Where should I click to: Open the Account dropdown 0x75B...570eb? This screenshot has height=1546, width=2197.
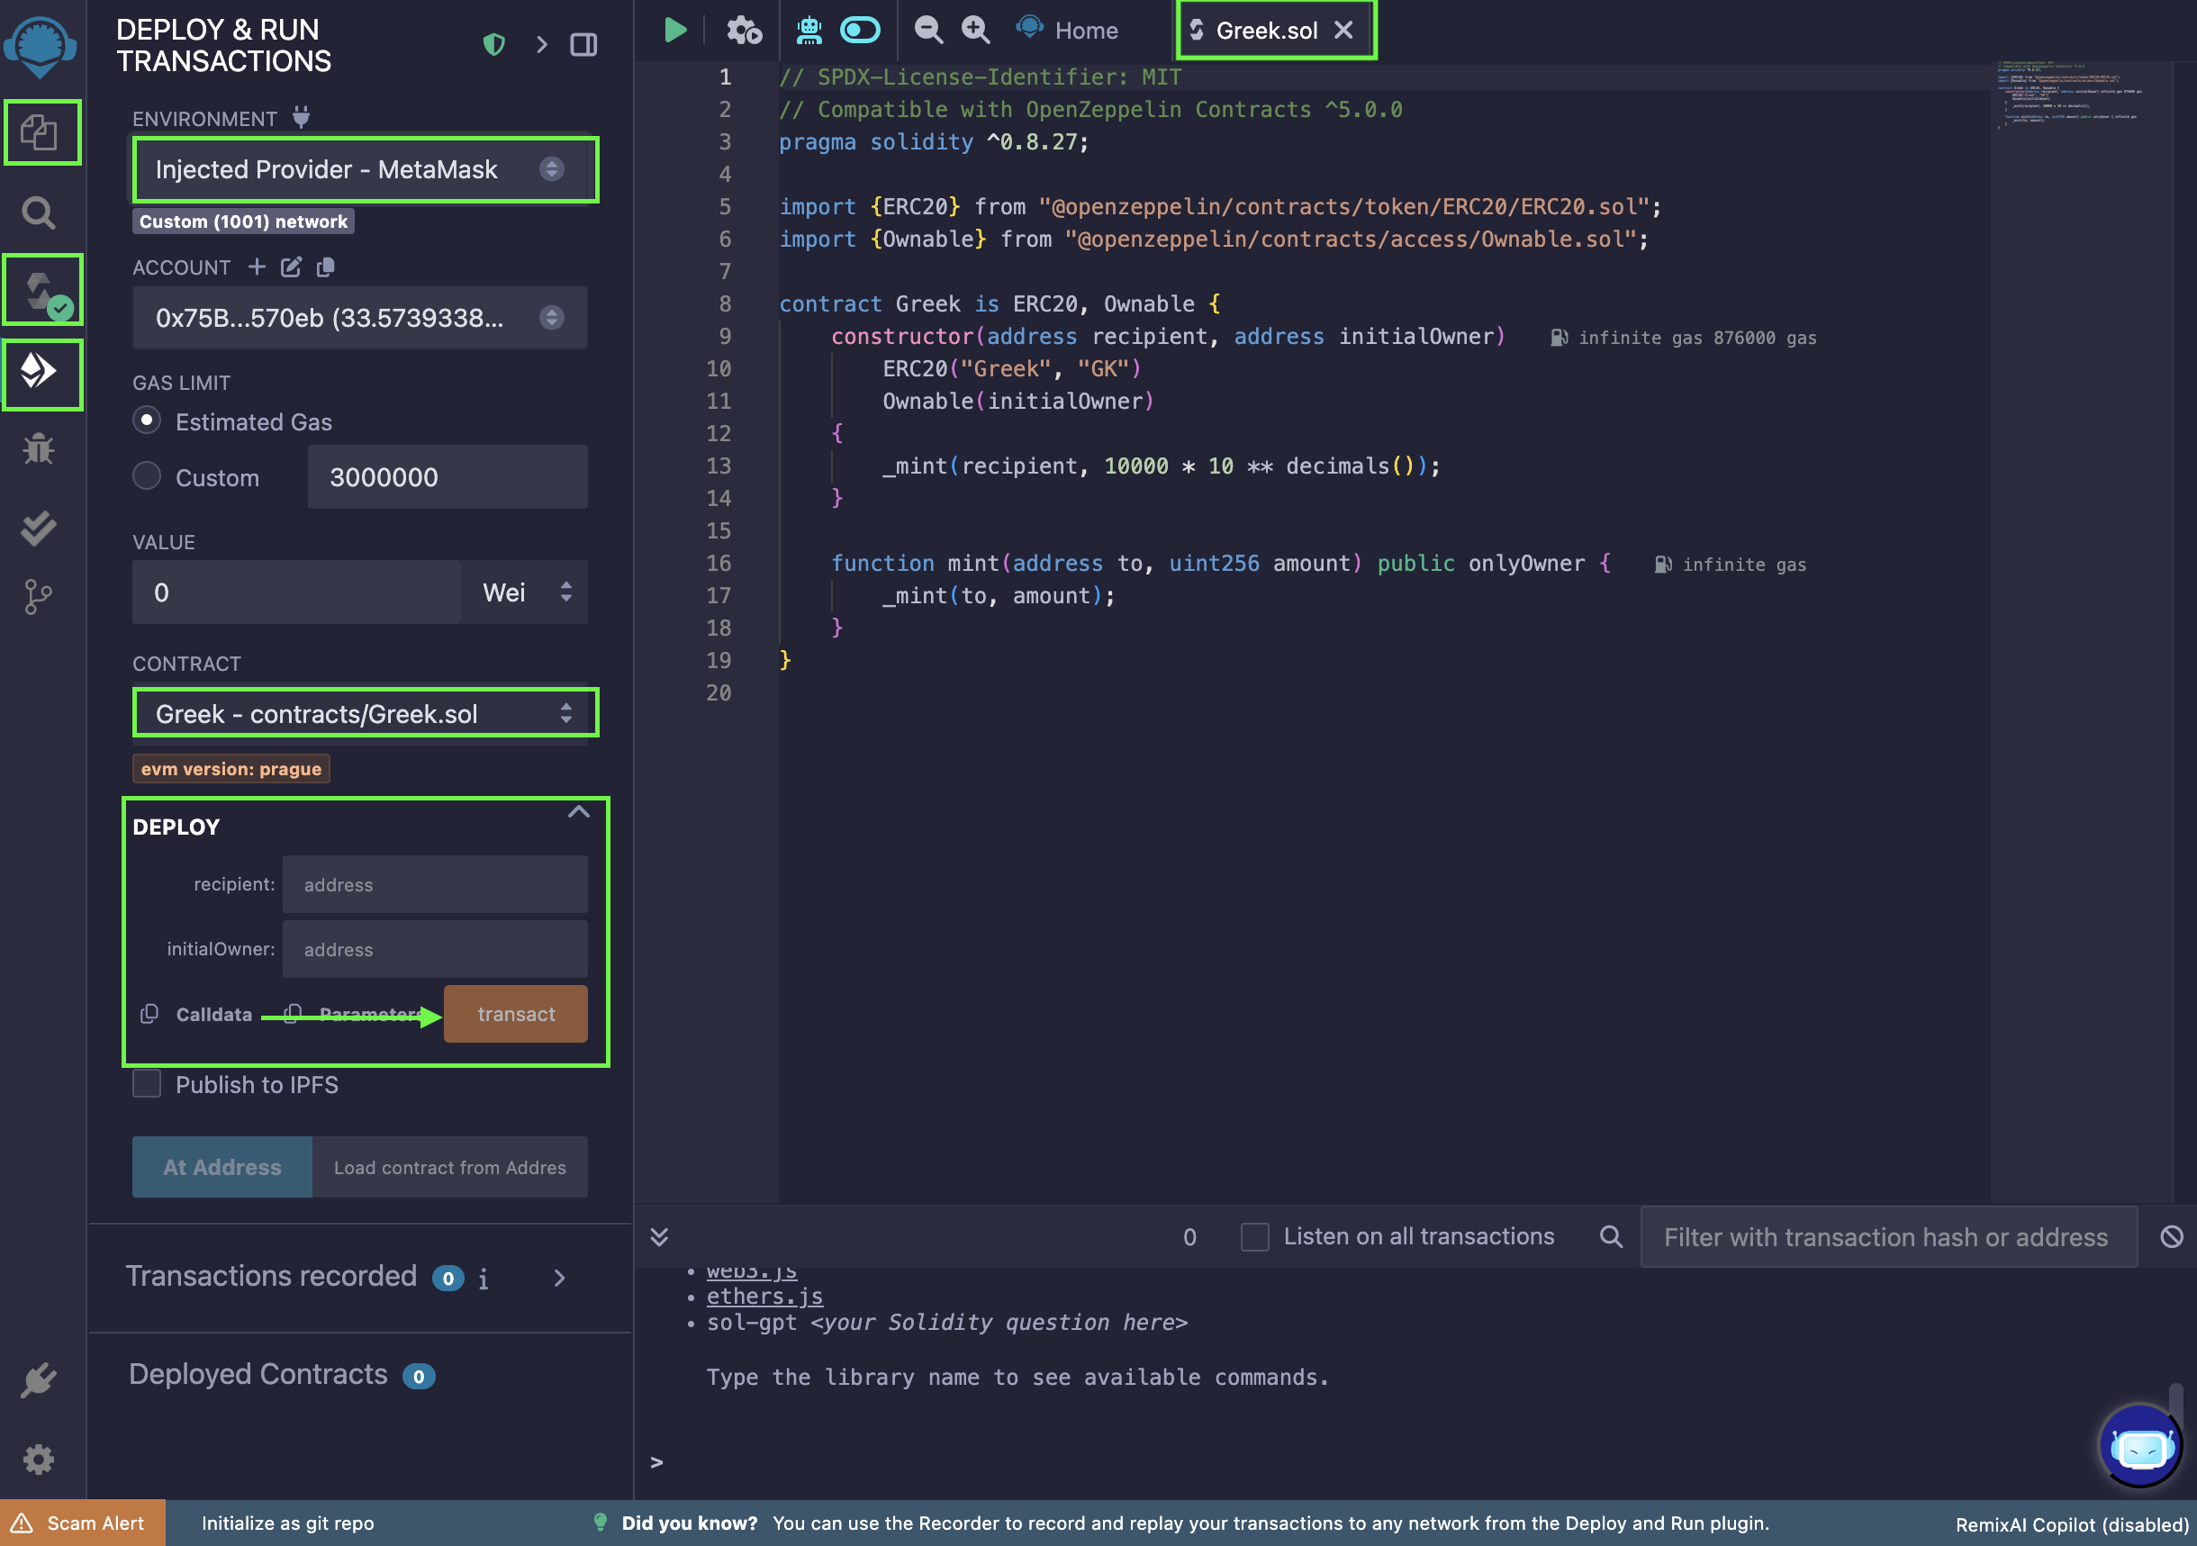pyautogui.click(x=360, y=318)
